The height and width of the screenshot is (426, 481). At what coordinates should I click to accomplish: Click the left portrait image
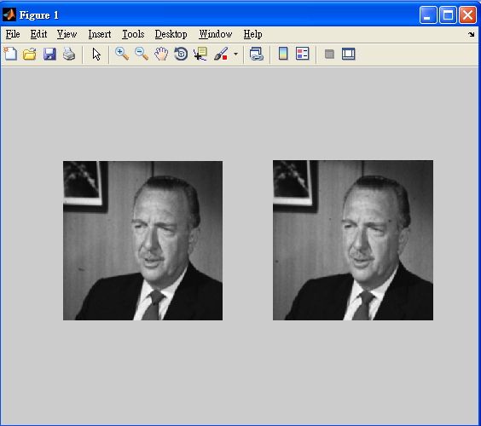coord(143,240)
